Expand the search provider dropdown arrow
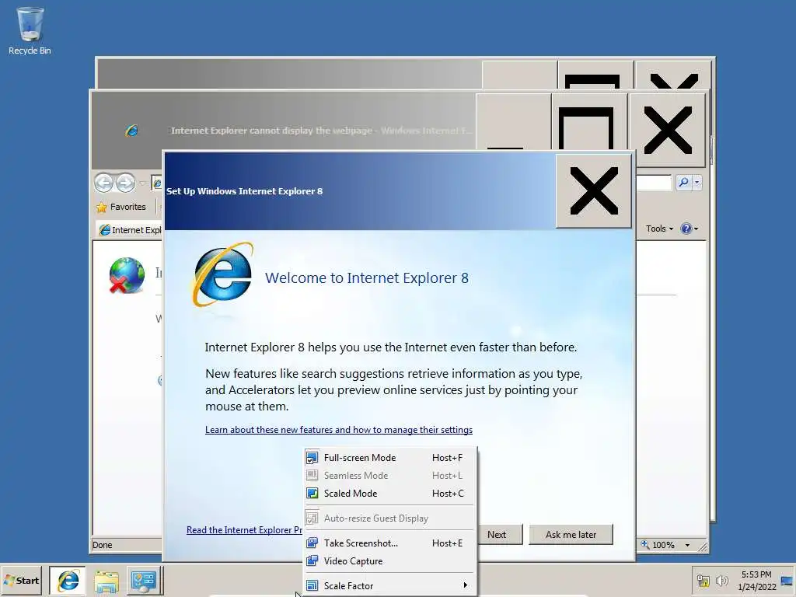 pos(697,182)
